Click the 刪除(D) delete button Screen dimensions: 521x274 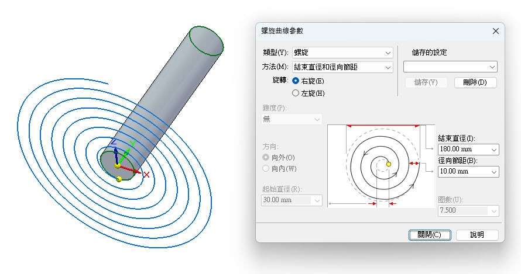(x=475, y=82)
